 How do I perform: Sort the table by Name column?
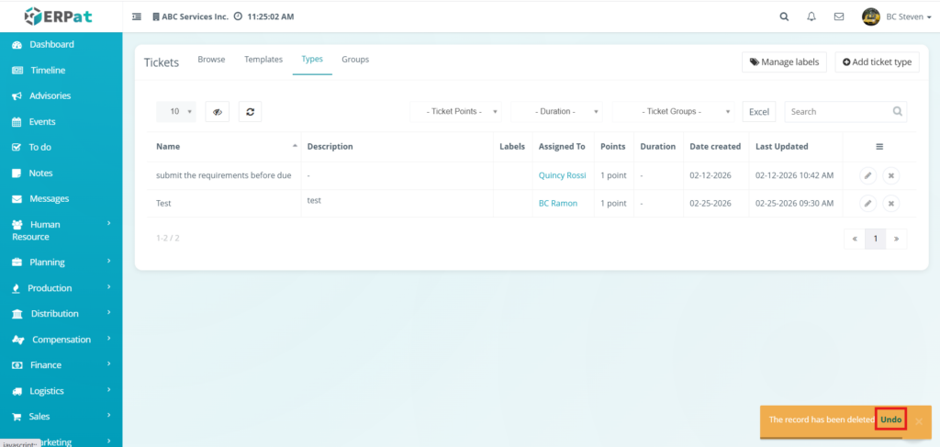[225, 147]
